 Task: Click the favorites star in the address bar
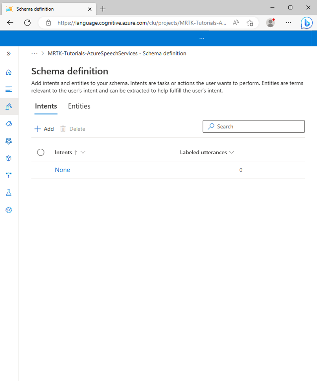pos(250,23)
